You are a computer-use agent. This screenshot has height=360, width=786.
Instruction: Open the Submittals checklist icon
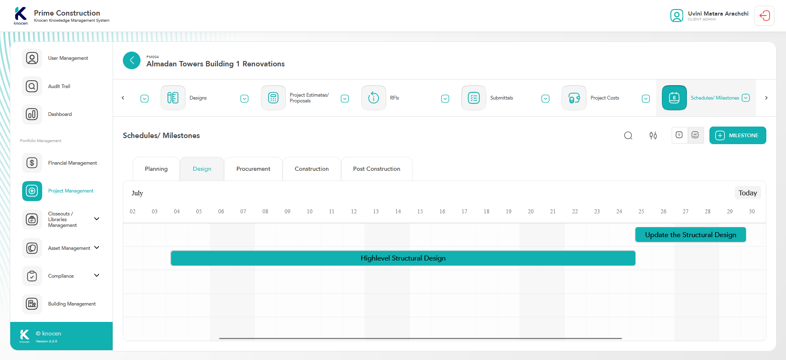[473, 98]
